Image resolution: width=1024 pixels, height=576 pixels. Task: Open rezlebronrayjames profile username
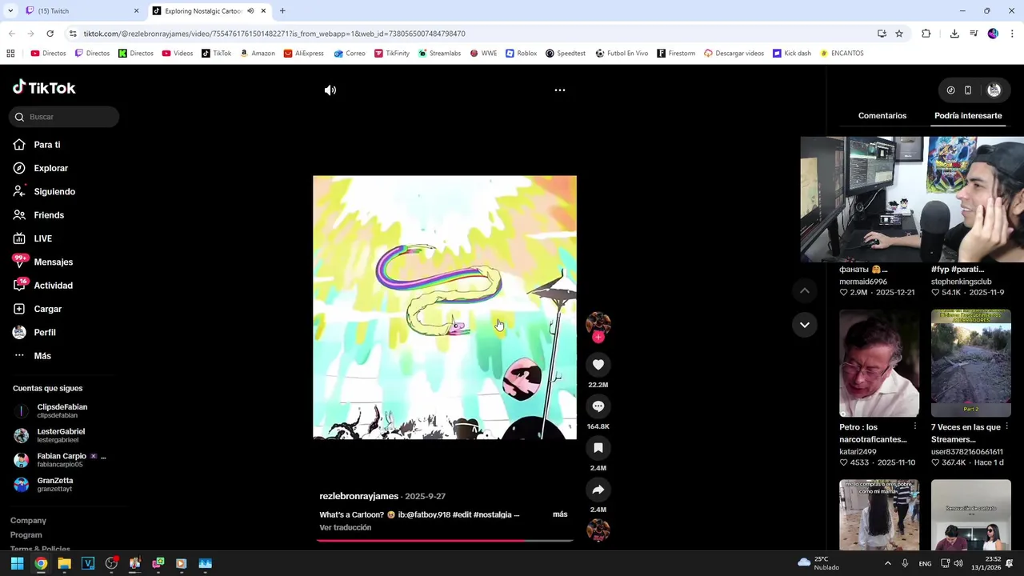click(x=358, y=497)
